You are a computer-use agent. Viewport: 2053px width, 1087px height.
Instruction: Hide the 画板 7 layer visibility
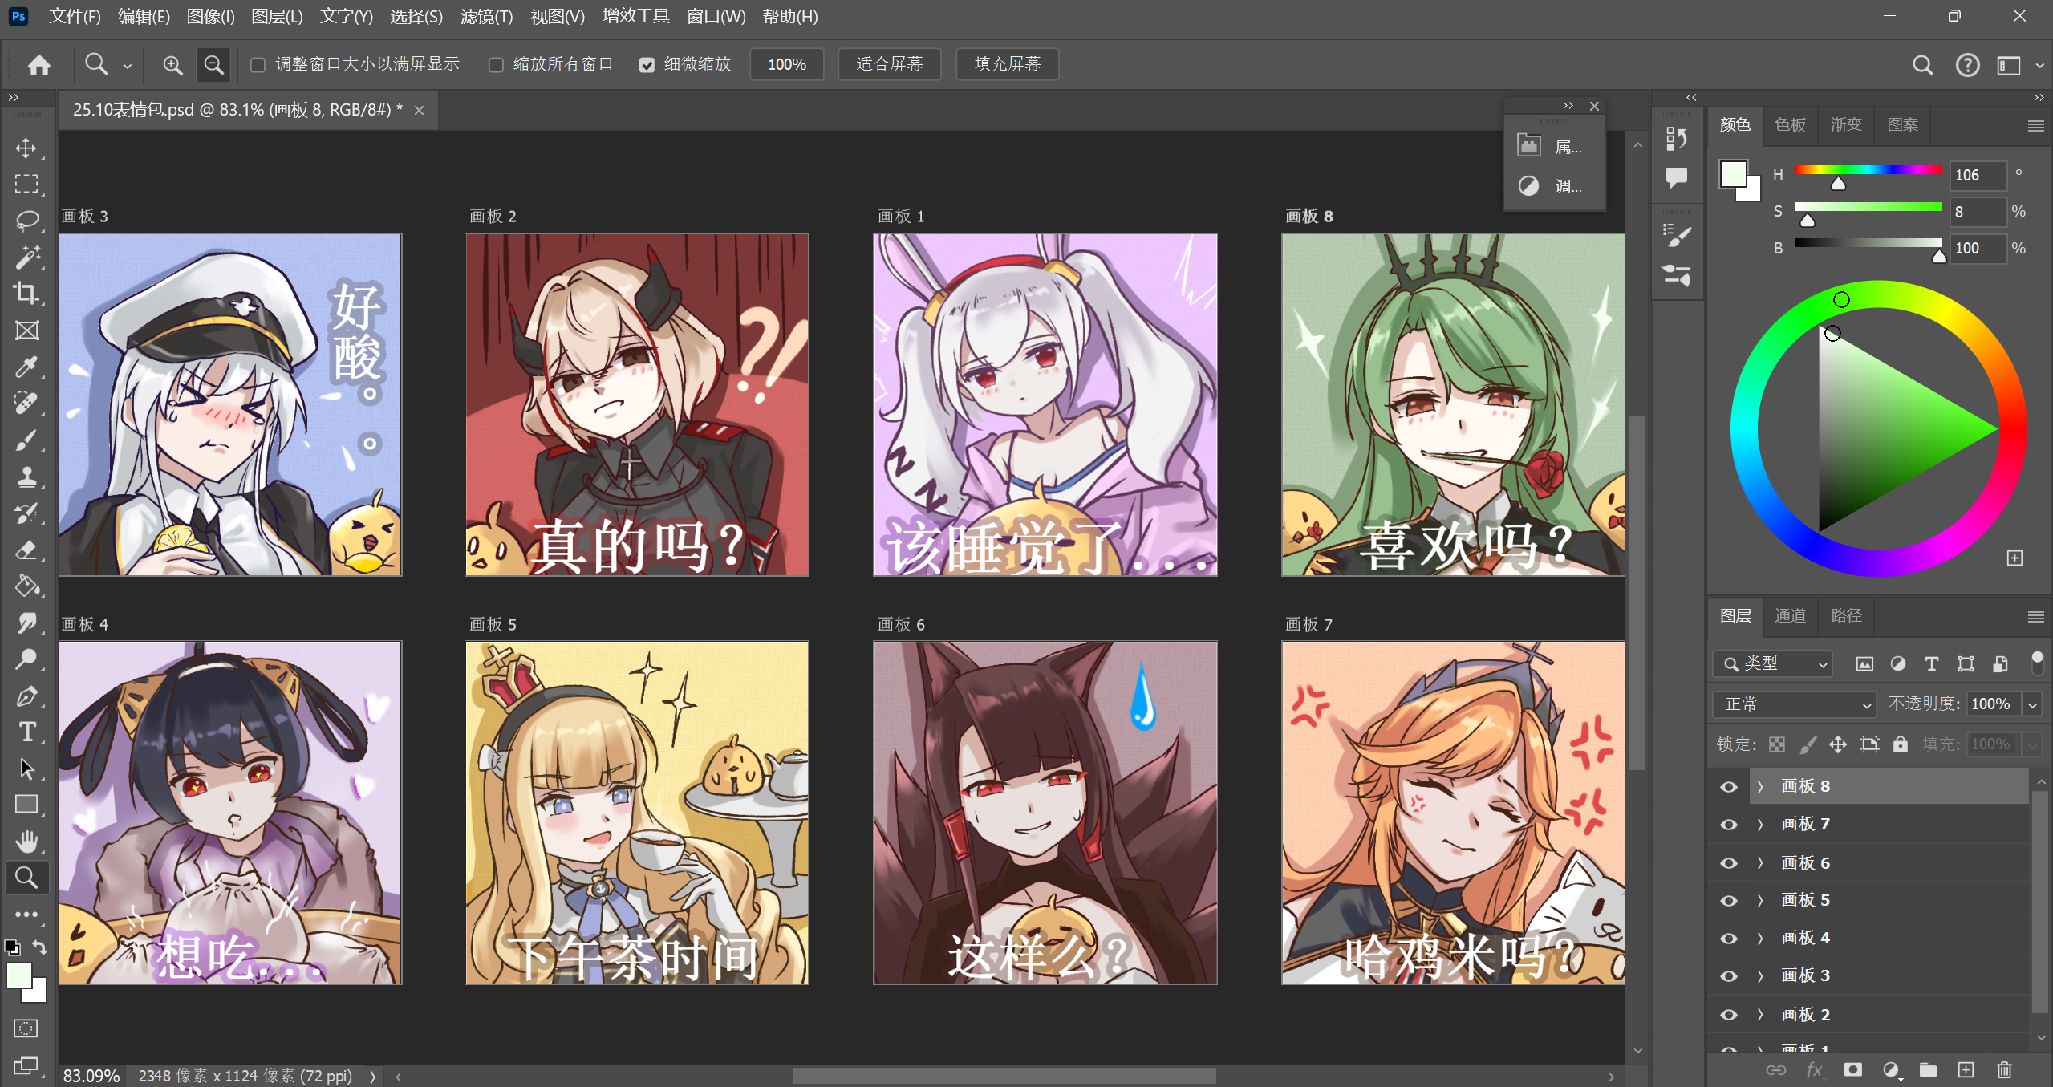[x=1729, y=825]
